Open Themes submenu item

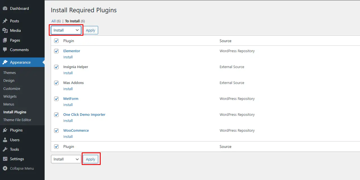[x=9, y=73]
